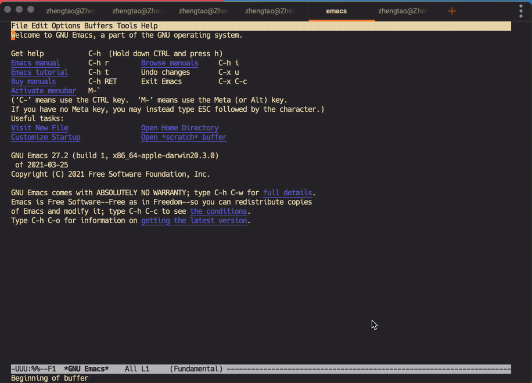Click the Activate menubar link
The width and height of the screenshot is (532, 383).
pyautogui.click(x=44, y=91)
